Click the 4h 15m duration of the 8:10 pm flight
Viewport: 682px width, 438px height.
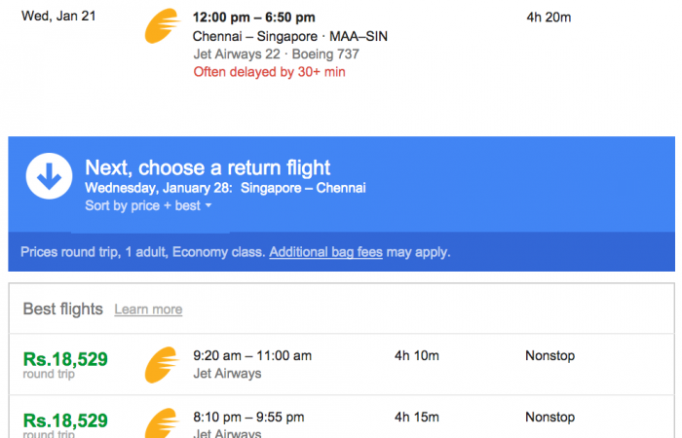[x=416, y=418]
